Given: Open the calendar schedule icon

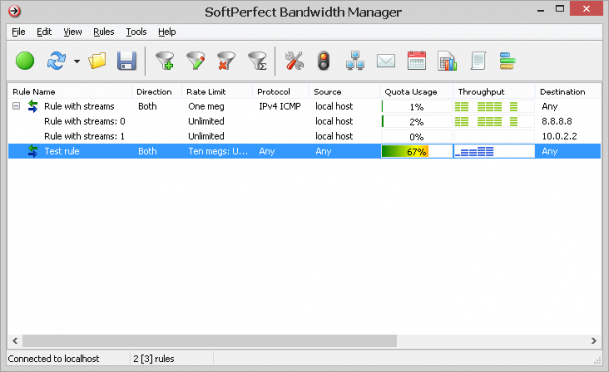Looking at the screenshot, I should 417,61.
